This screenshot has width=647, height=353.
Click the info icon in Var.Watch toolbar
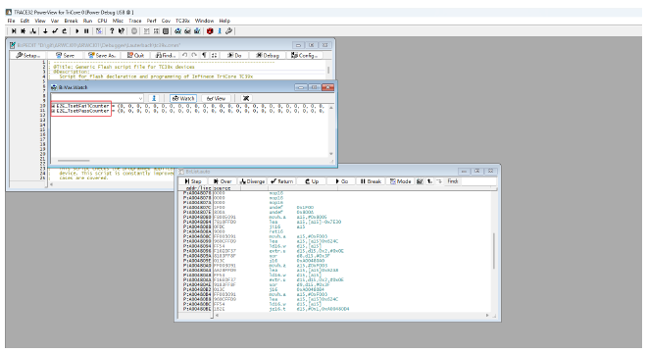tap(154, 98)
